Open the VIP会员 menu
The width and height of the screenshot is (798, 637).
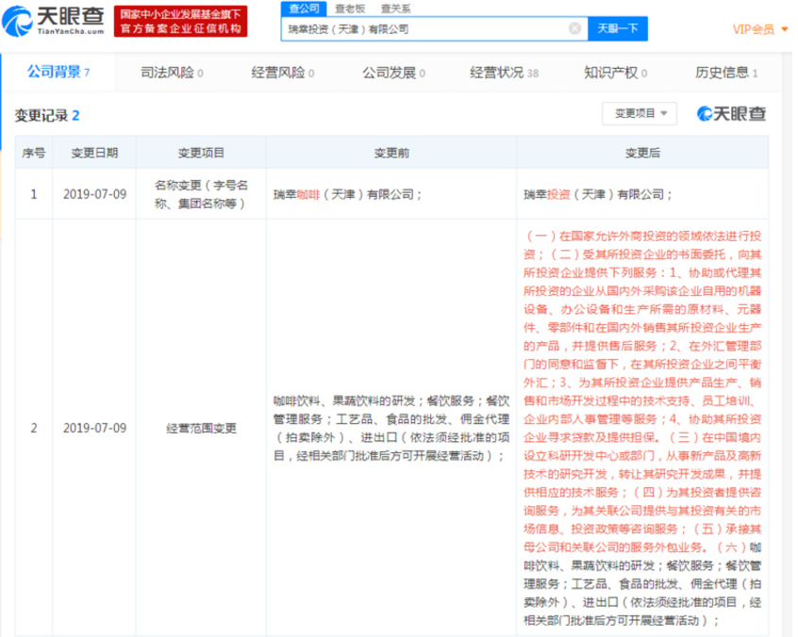(x=760, y=29)
